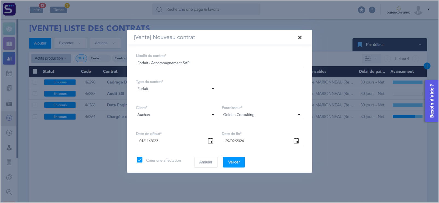Check the row 46266 checkbox
Viewport: 439px width, 203px height.
[35, 105]
